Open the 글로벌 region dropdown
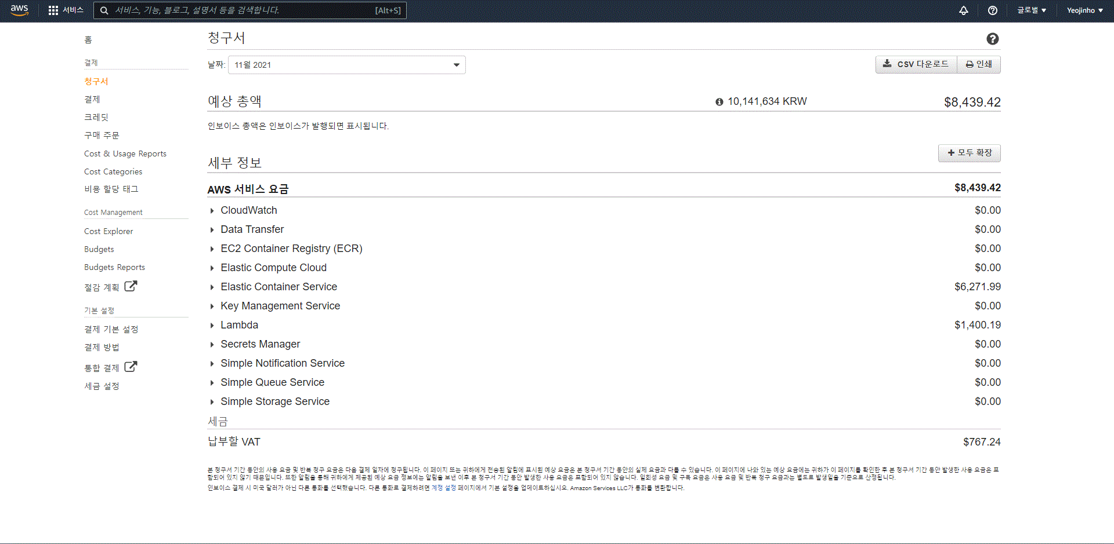This screenshot has height=544, width=1114. 1032,10
